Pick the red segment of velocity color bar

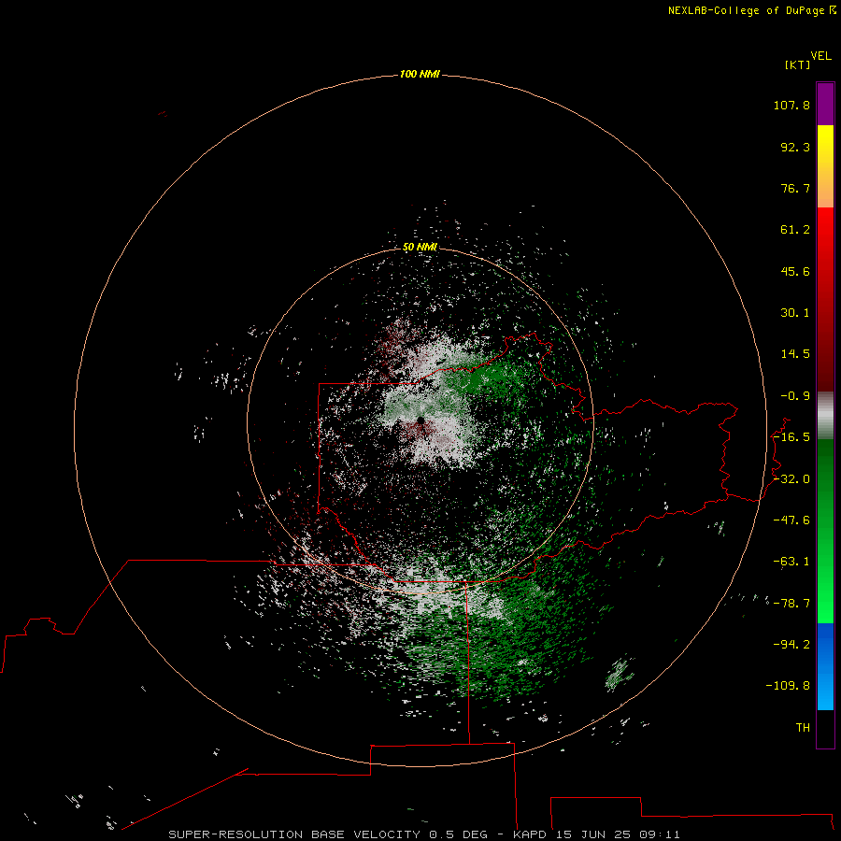click(825, 299)
